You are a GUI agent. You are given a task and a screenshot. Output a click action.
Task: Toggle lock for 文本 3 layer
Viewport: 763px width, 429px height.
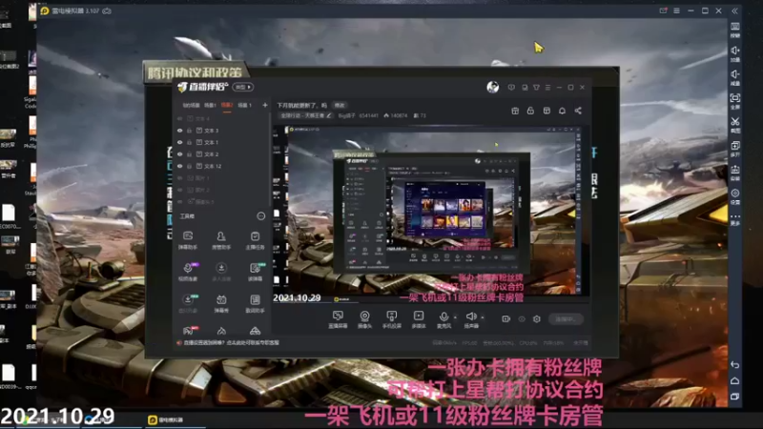[189, 131]
